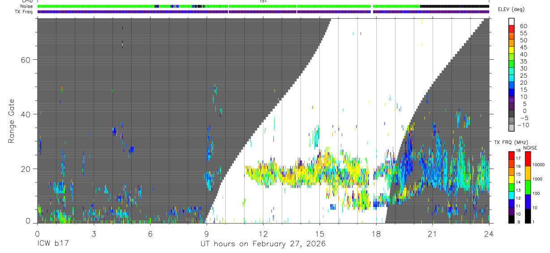Image resolution: width=550 pixels, height=253 pixels.
Task: Select the yellow 45-degree ELEV colorbar segment
Action: pyautogui.click(x=511, y=50)
